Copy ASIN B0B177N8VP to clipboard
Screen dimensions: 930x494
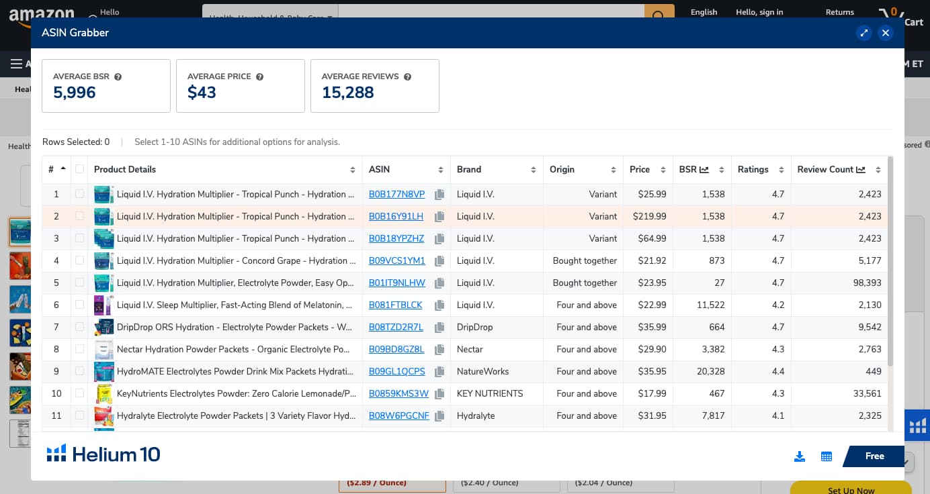(439, 195)
